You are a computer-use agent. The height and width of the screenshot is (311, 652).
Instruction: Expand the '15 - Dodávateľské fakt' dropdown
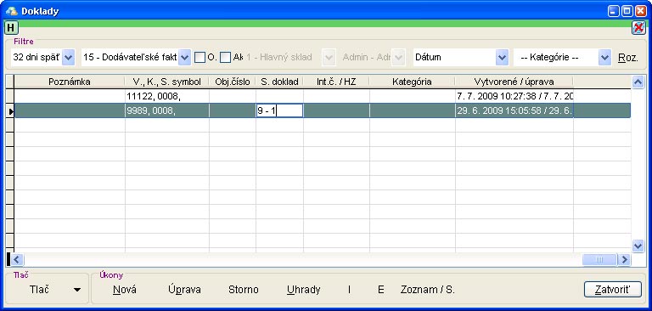click(x=185, y=58)
